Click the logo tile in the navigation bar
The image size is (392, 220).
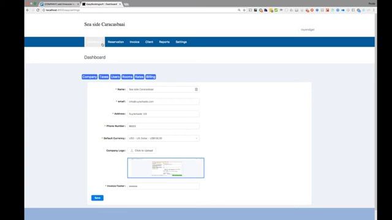94,42
